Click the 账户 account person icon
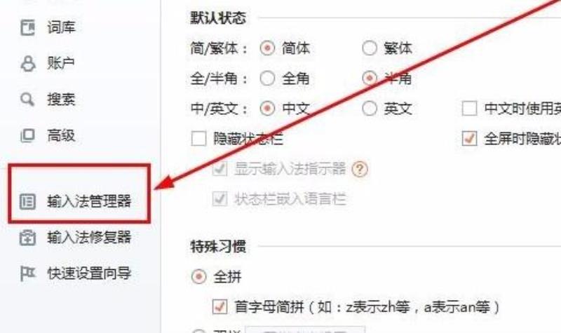Viewport: 561px width, 333px height. coord(27,64)
